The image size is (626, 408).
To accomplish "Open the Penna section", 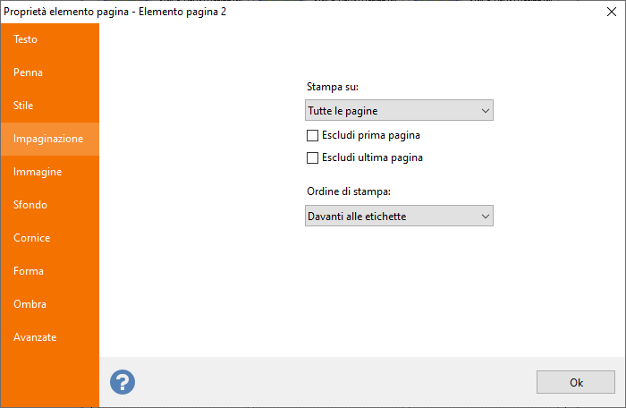I will [x=50, y=72].
